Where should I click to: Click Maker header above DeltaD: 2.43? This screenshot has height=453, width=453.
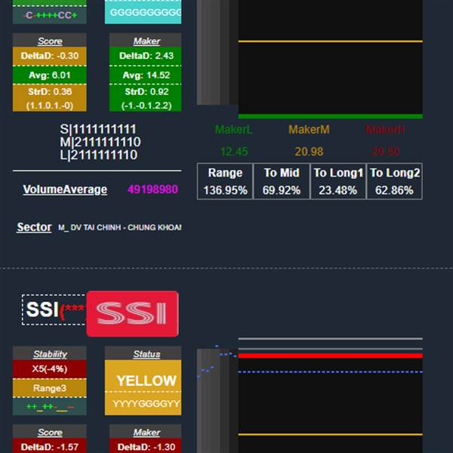tap(145, 41)
